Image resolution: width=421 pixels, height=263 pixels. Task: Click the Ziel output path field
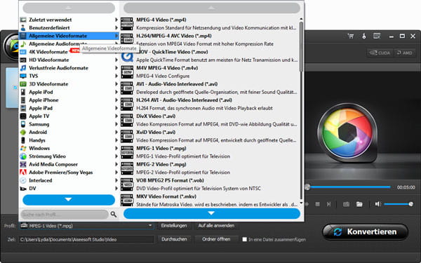86,239
